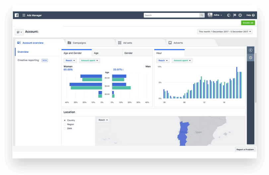Screen dimensions: 269x175
Task: Open the gear settings icon
Action: (240, 15)
